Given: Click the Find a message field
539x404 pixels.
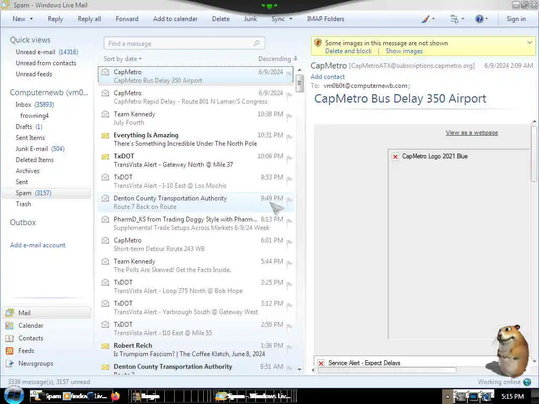Looking at the screenshot, I should click(184, 43).
